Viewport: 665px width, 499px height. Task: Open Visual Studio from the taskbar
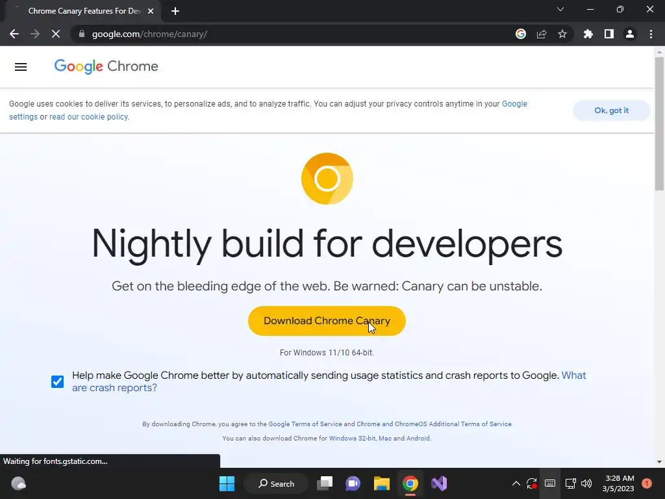click(439, 483)
